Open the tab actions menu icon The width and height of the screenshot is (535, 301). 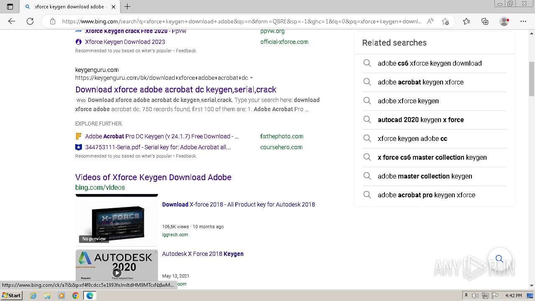pyautogui.click(x=10, y=6)
